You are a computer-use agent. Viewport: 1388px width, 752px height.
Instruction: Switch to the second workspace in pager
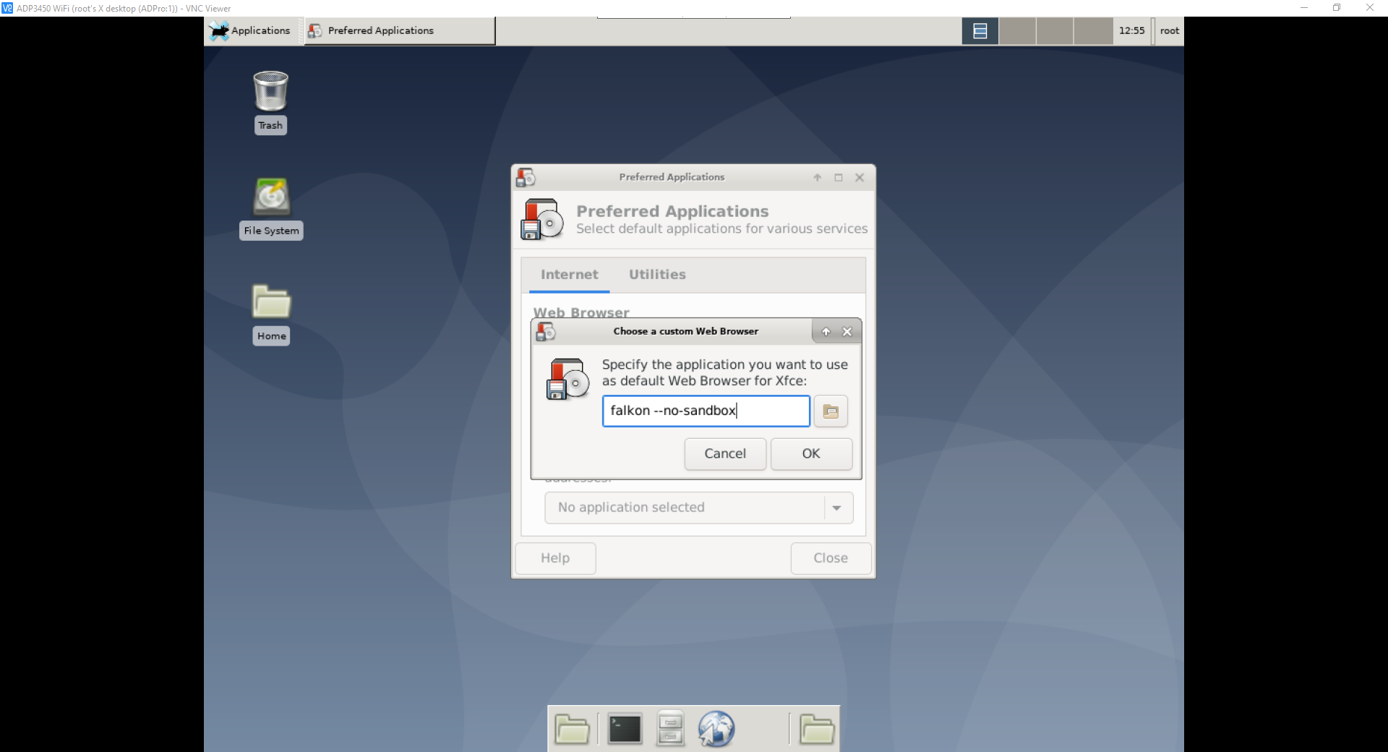(1018, 31)
